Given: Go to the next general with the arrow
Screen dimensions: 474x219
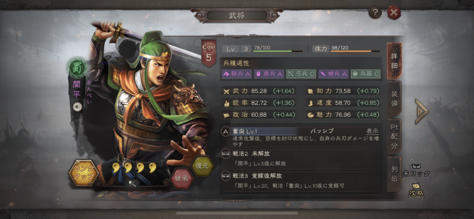Looking at the screenshot, I should click(x=422, y=111).
